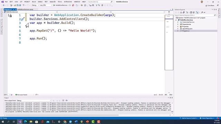Toggle word wrap in Output panel
The height and width of the screenshot is (124, 221).
63,101
